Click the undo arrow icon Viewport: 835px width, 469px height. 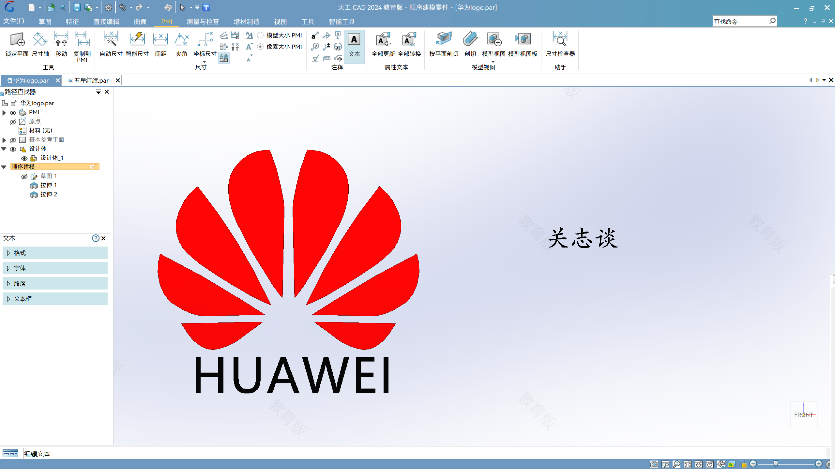(x=123, y=7)
